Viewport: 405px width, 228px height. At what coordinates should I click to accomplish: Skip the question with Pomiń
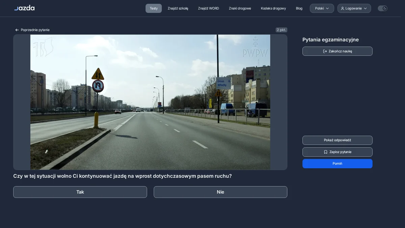[x=337, y=163]
